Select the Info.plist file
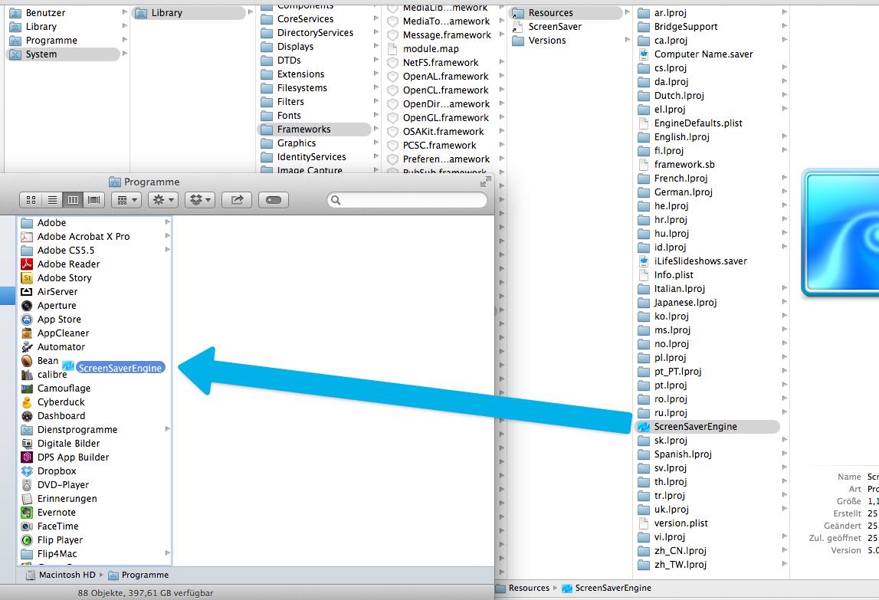Image resolution: width=879 pixels, height=600 pixels. [x=674, y=275]
